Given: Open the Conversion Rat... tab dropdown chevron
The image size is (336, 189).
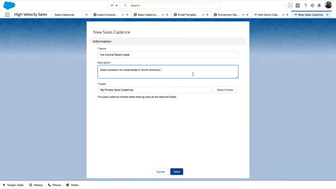Looking at the screenshot, I should [243, 15].
